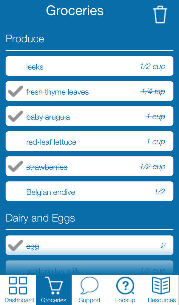Select the Groceries cart icon
Image resolution: width=179 pixels, height=305 pixels.
pos(54,285)
